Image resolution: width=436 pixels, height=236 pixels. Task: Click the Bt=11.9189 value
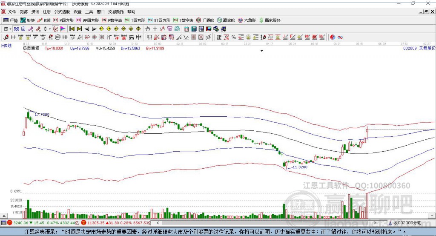click(155, 49)
